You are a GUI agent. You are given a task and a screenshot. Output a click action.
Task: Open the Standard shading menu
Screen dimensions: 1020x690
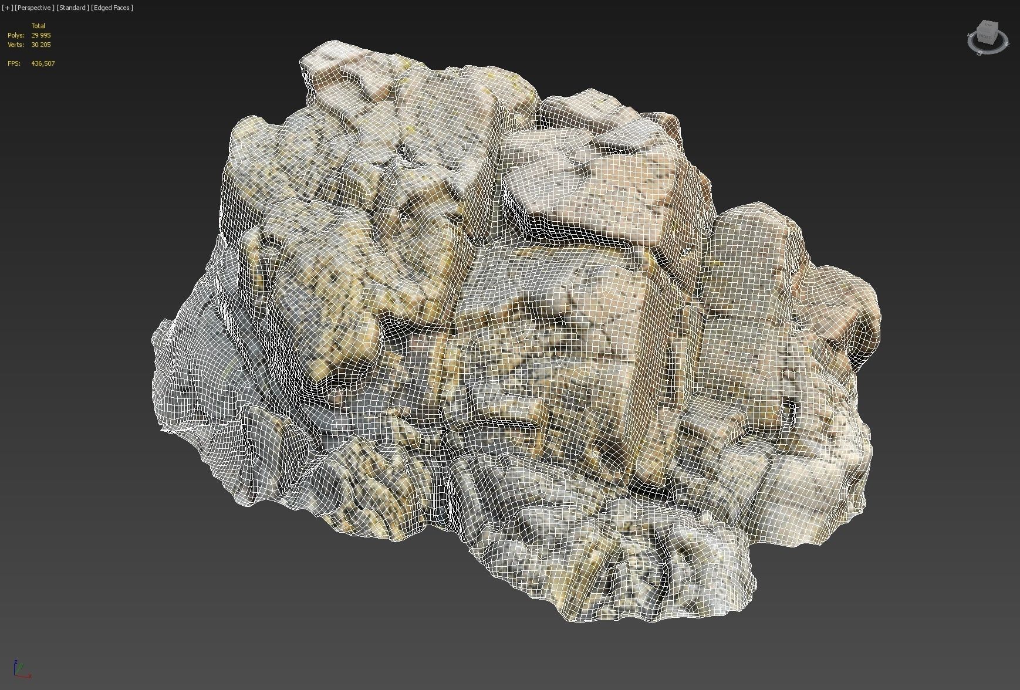(73, 8)
